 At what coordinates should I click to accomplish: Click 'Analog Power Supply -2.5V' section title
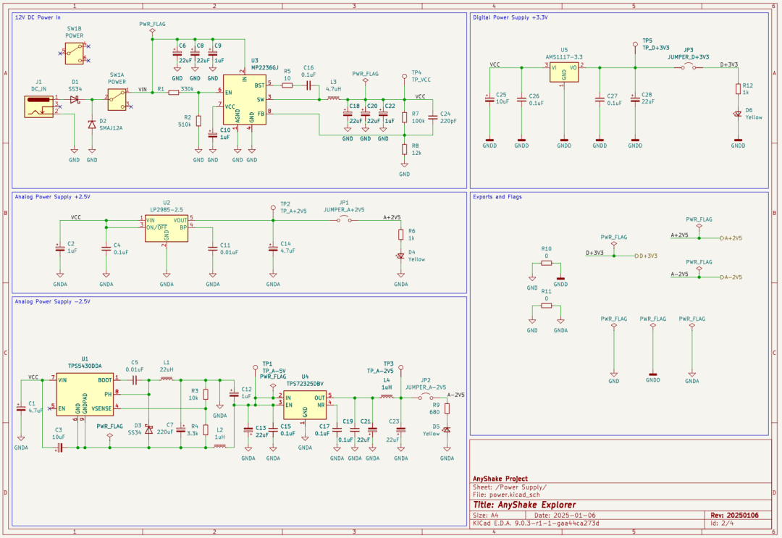(x=52, y=302)
